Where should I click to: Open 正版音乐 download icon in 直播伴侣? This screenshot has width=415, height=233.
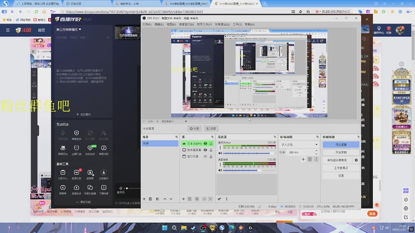pyautogui.click(x=103, y=174)
